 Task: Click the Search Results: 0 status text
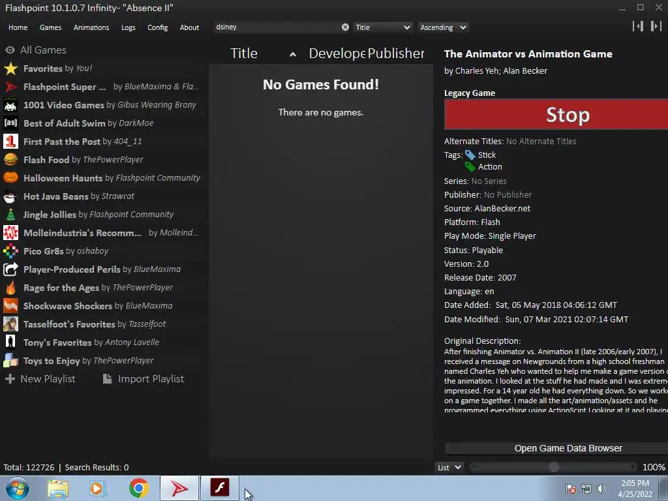[97, 467]
